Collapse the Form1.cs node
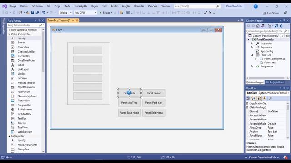 point(252,55)
